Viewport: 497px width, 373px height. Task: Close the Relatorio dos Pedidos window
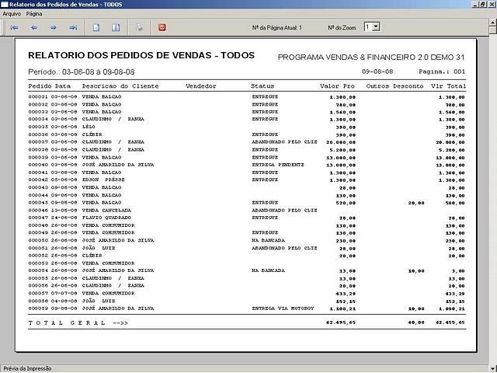(491, 5)
